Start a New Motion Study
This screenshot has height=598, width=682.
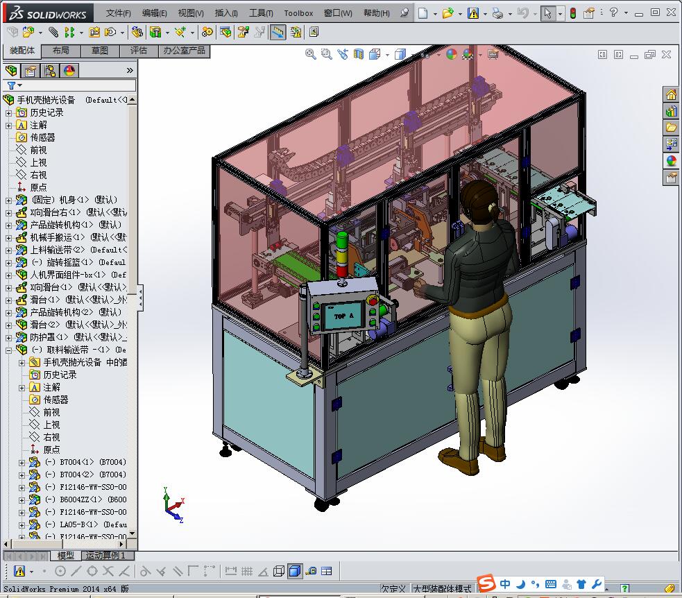pyautogui.click(x=207, y=32)
